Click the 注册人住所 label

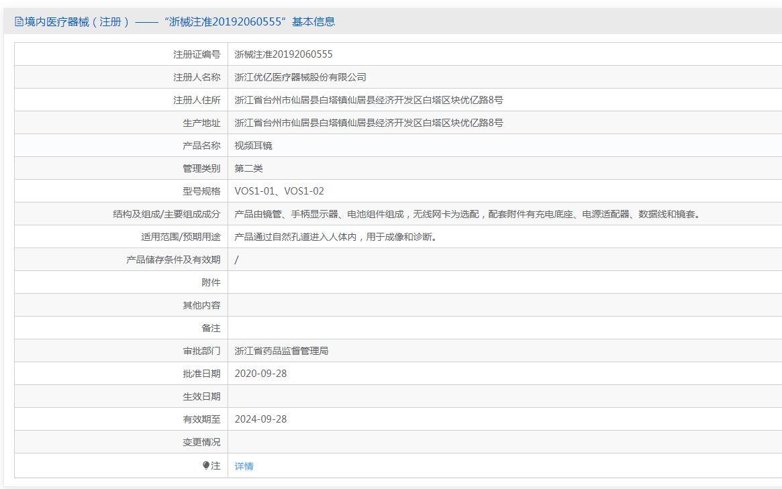(197, 100)
